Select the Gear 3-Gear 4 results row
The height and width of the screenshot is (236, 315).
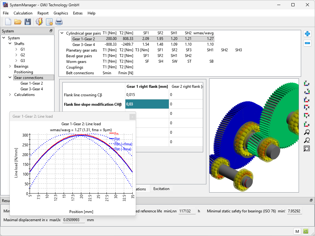83,45
